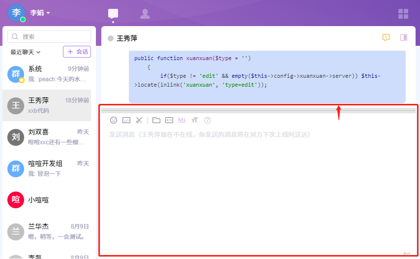Click the resize divider above message toolbar
Screen dimensions: 420x259
[x=258, y=111]
